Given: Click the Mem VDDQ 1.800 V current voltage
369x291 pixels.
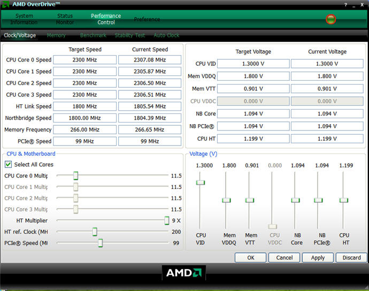Looking at the screenshot, I should pyautogui.click(x=327, y=76).
